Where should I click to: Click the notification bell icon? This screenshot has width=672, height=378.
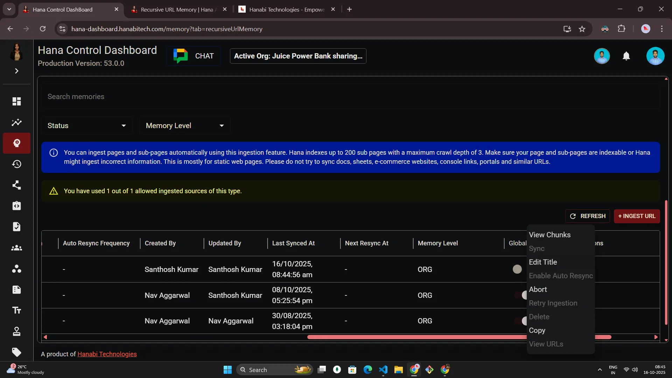[626, 56]
